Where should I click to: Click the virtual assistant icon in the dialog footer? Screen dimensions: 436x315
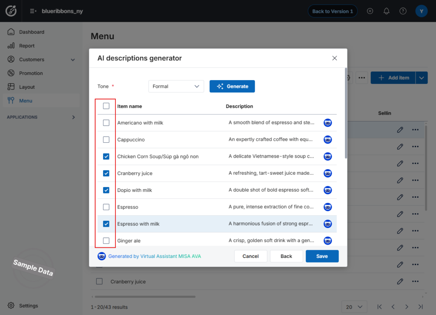pyautogui.click(x=101, y=256)
